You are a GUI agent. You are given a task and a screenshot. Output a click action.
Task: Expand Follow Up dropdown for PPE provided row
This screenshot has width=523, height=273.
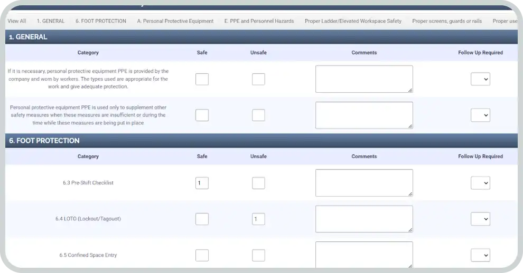tap(480, 79)
